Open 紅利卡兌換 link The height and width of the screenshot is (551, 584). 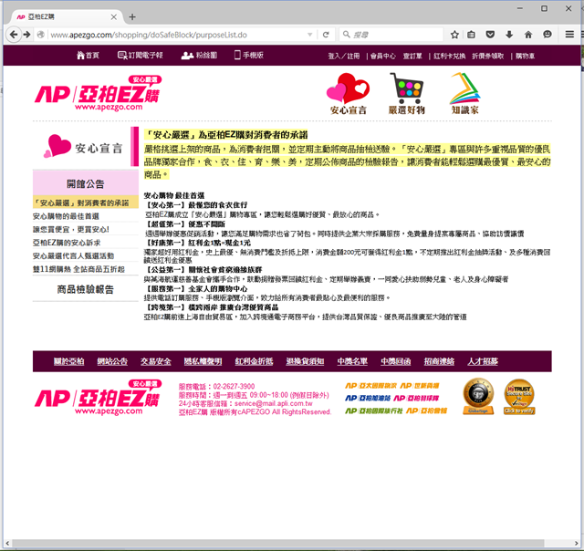[x=450, y=56]
